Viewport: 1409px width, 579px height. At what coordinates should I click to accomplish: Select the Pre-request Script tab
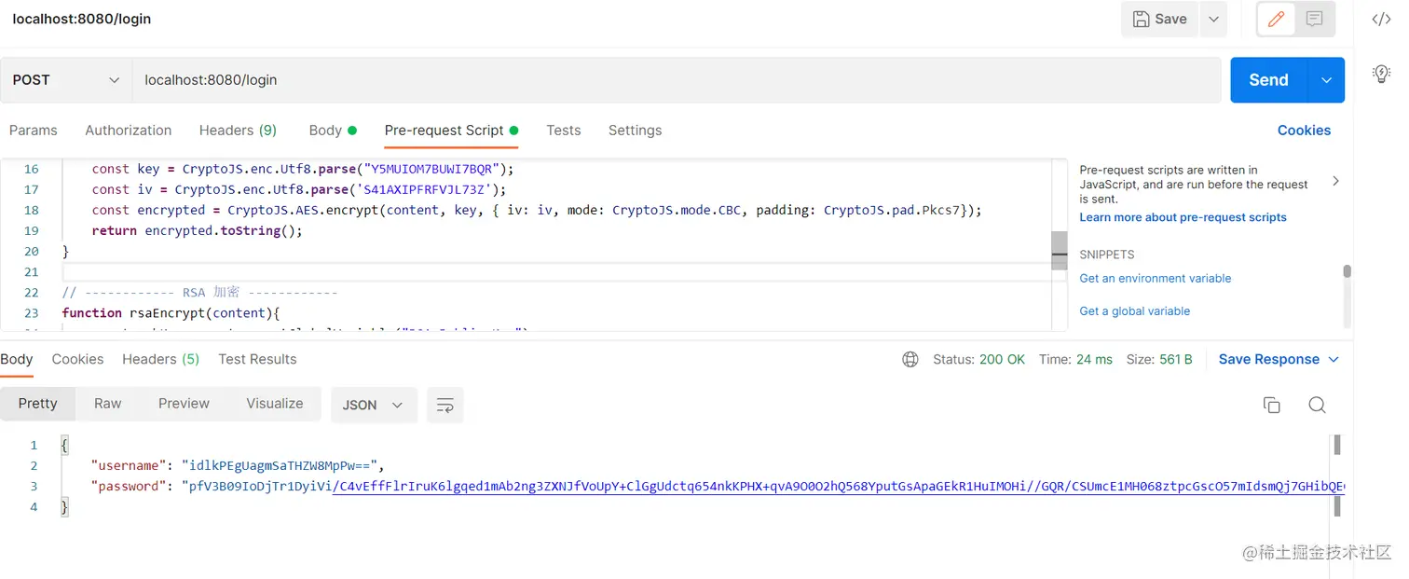451,131
